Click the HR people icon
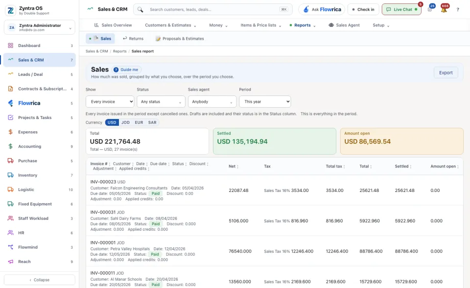The width and height of the screenshot is (470, 288). click(x=10, y=233)
